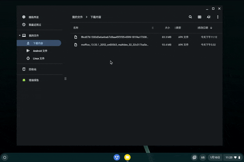244x162 pixels.
Task: Open the 1月10日 calendar date
Action: 215,157
